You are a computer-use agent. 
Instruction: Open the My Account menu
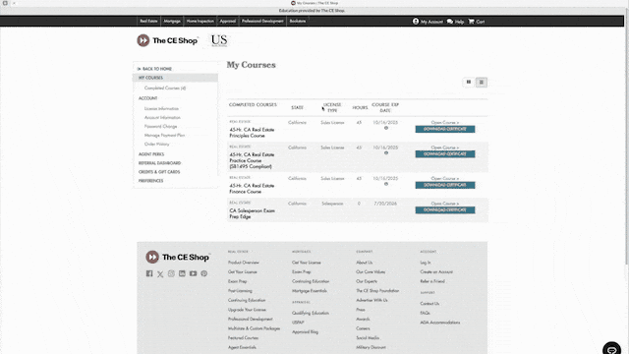point(428,22)
